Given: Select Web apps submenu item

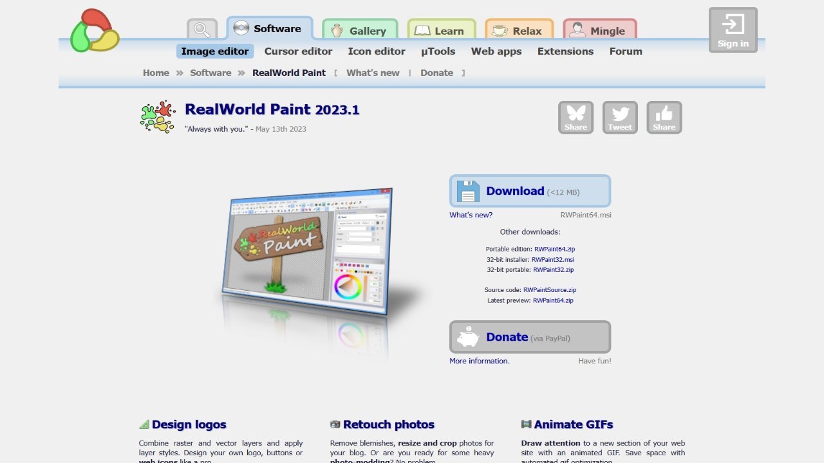Looking at the screenshot, I should coord(496,51).
